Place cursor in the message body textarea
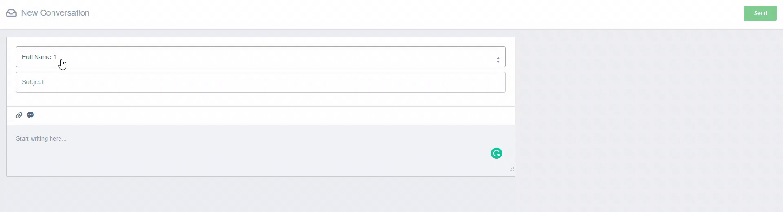The height and width of the screenshot is (212, 783). click(232, 153)
